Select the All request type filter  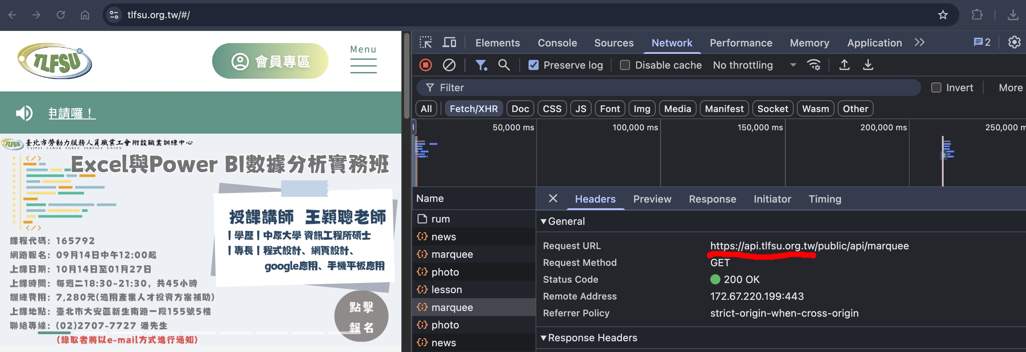(x=426, y=108)
